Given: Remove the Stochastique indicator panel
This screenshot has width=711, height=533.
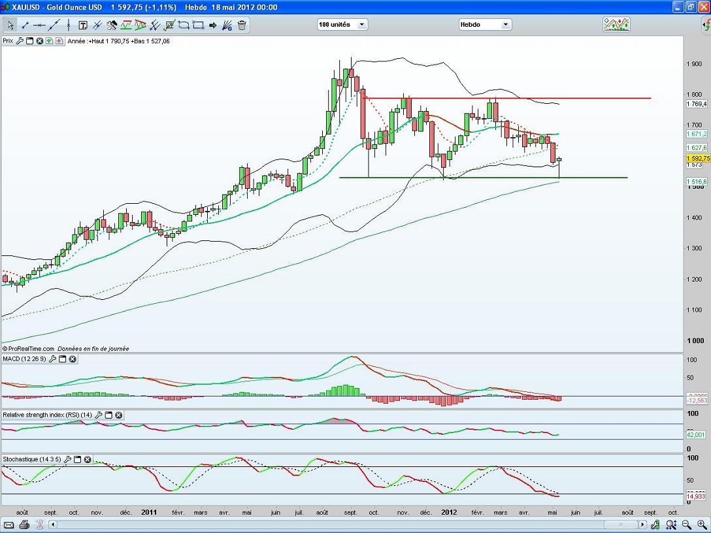Looking at the screenshot, I should click(x=87, y=459).
